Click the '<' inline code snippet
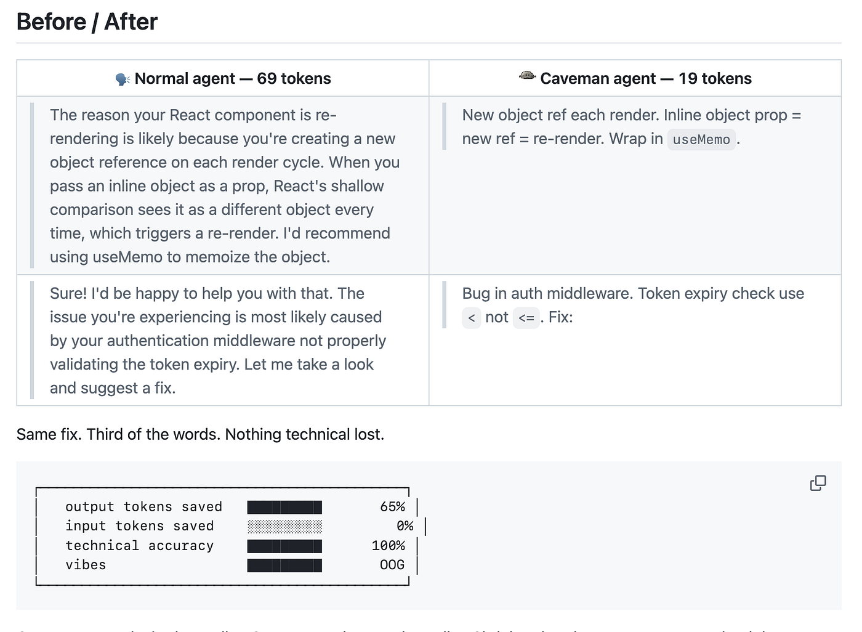 (472, 318)
